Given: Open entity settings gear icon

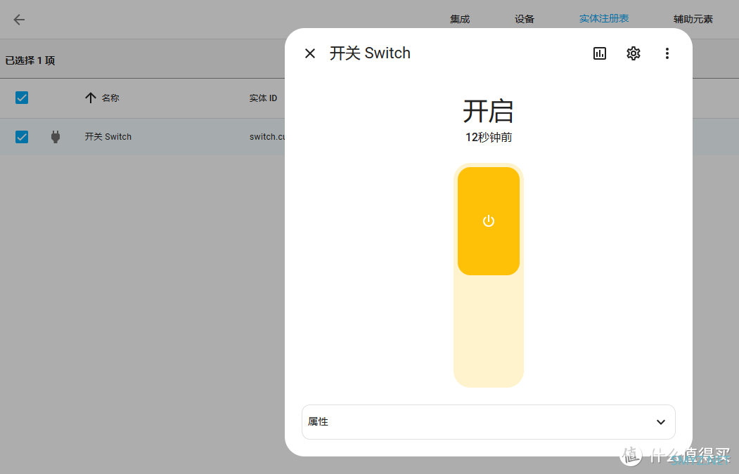Looking at the screenshot, I should [634, 53].
